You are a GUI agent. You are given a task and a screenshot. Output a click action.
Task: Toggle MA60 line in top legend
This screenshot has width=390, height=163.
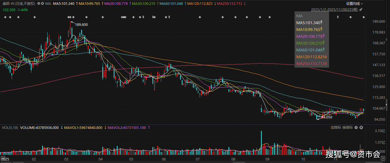point(171,4)
